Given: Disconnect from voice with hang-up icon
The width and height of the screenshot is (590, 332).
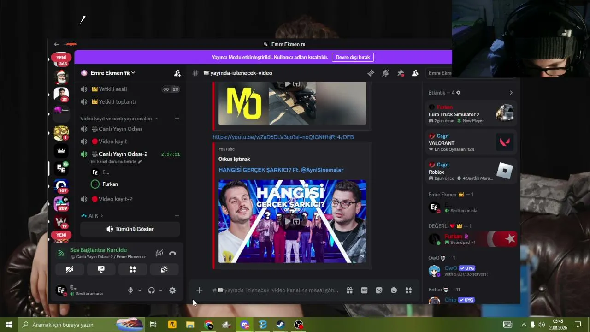Looking at the screenshot, I should [172, 253].
